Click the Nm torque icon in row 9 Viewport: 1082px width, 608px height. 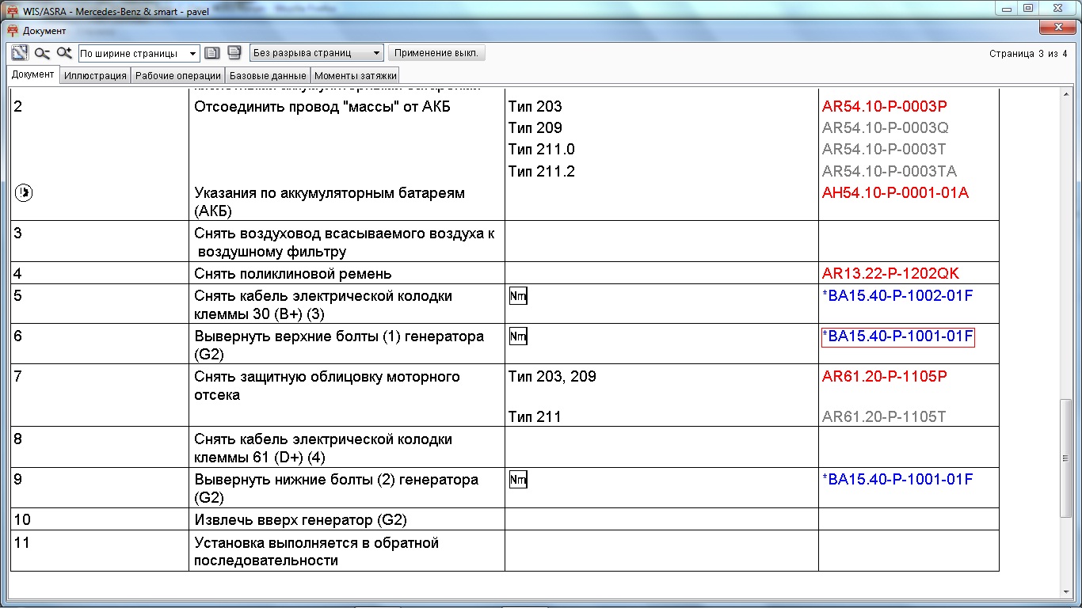pos(518,480)
